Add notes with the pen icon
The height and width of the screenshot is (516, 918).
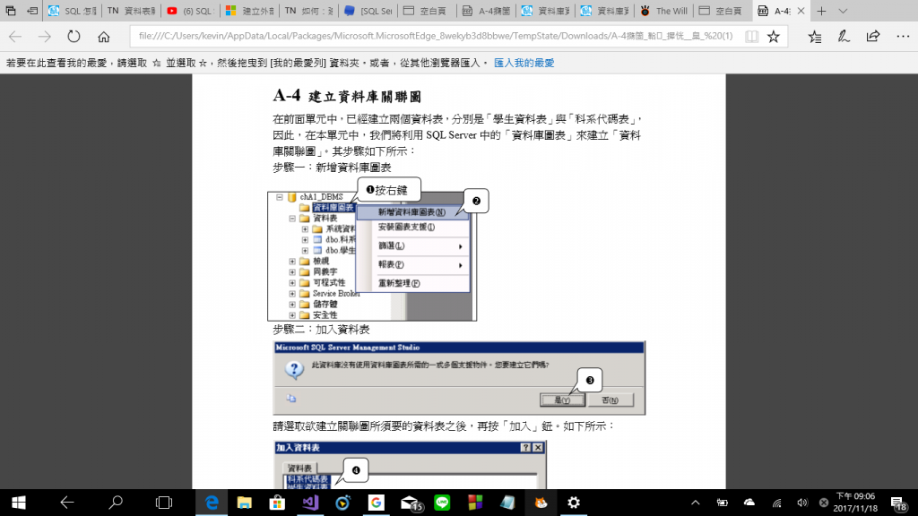tap(844, 36)
